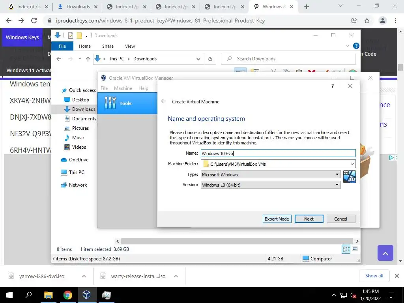Open Explorer recent locations dropdown arrow

[x=80, y=59]
